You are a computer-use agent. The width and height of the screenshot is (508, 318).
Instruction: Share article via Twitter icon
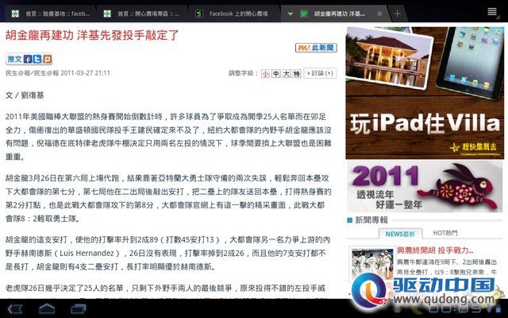pyautogui.click(x=37, y=59)
